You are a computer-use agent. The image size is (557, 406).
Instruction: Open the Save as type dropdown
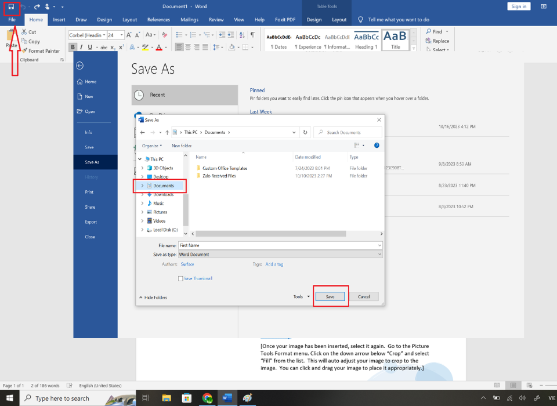pyautogui.click(x=280, y=254)
